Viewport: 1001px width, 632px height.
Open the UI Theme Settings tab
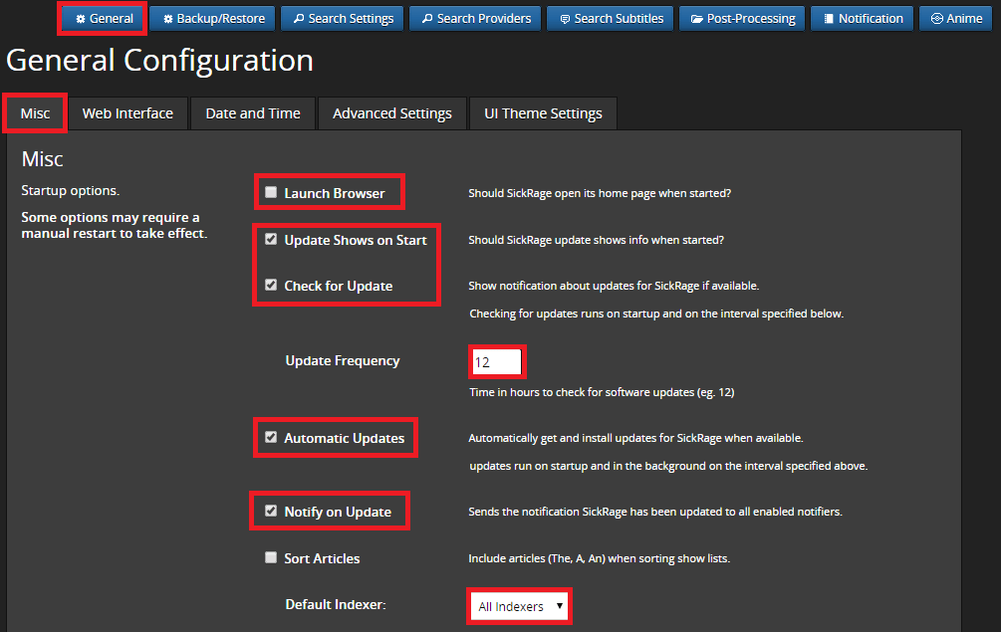click(543, 113)
